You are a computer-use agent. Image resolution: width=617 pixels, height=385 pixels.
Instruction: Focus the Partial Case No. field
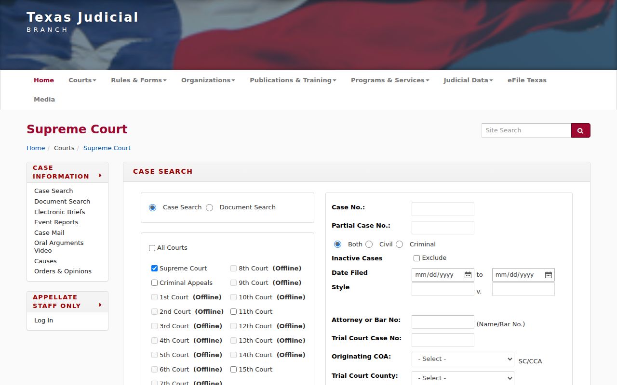tap(443, 228)
